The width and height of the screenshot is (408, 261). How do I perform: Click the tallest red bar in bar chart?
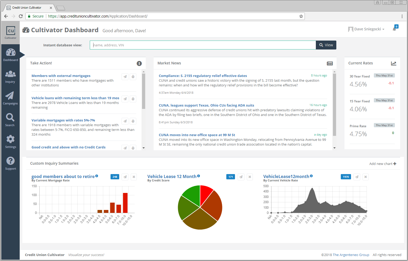point(125,203)
